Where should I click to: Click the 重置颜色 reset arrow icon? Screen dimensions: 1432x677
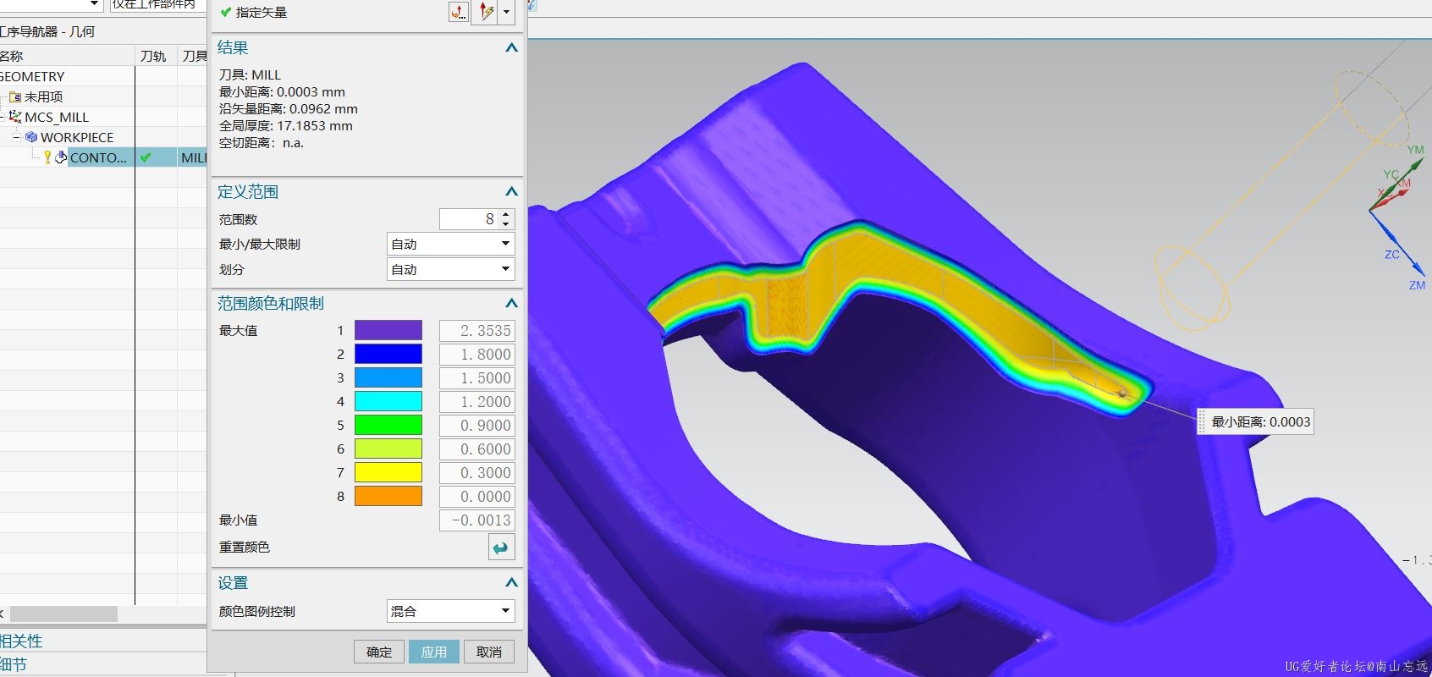point(501,548)
